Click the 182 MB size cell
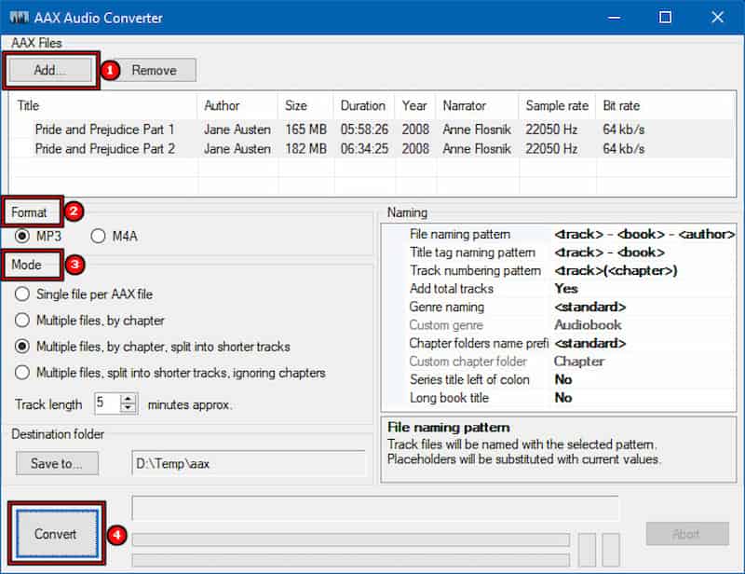Screen dimensions: 745x574 (306, 149)
